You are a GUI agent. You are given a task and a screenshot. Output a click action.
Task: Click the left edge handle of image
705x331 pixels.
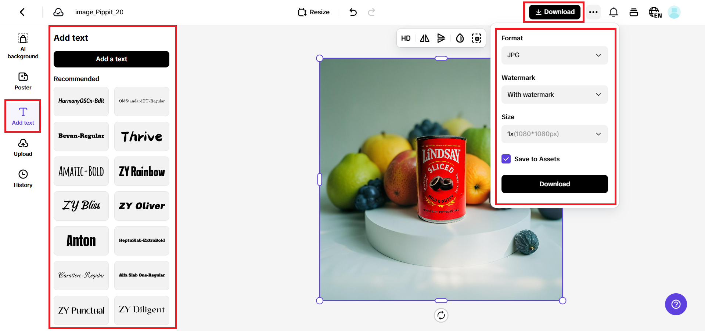(x=320, y=180)
